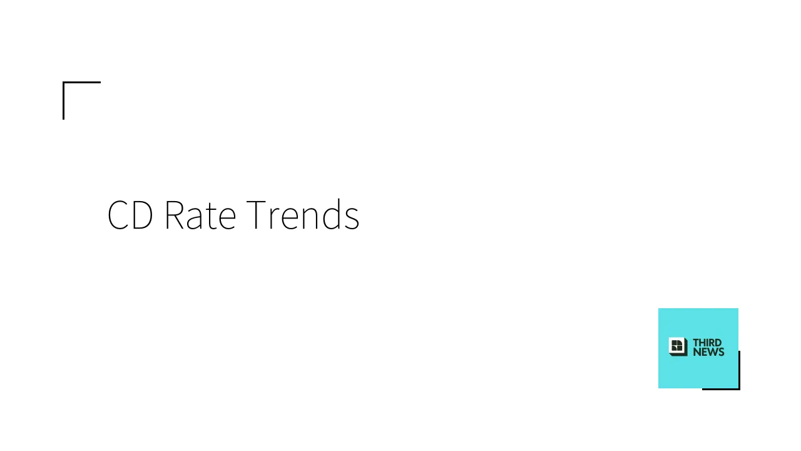Click the capital R of Rate
The image size is (801, 451).
point(174,215)
